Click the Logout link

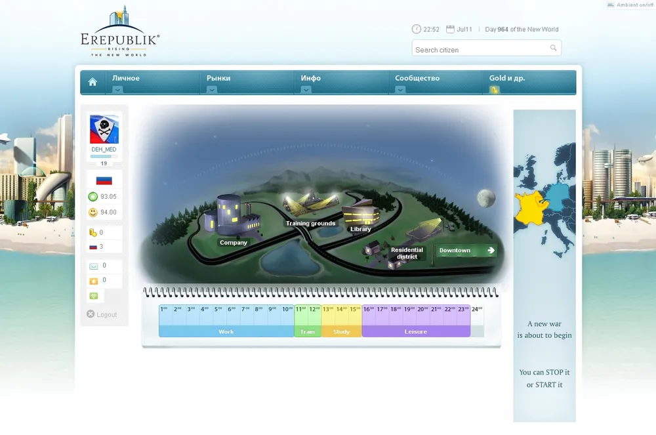[107, 314]
